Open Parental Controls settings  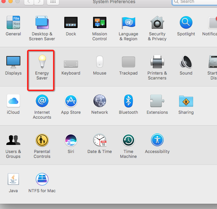pyautogui.click(x=42, y=146)
